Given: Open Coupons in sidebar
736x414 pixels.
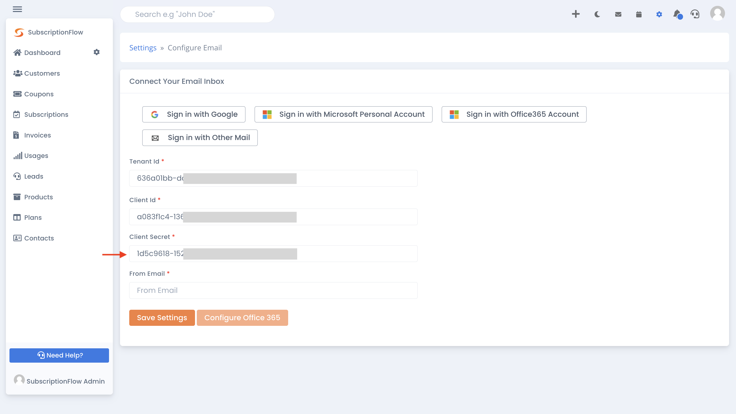Looking at the screenshot, I should tap(39, 94).
